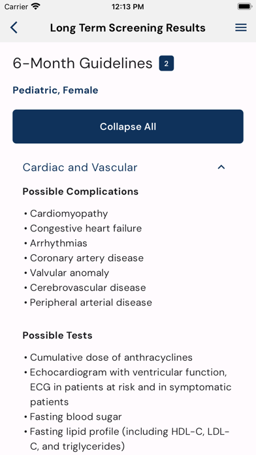The height and width of the screenshot is (455, 256).
Task: Tap the Long Term Screening Results title
Action: [x=127, y=28]
